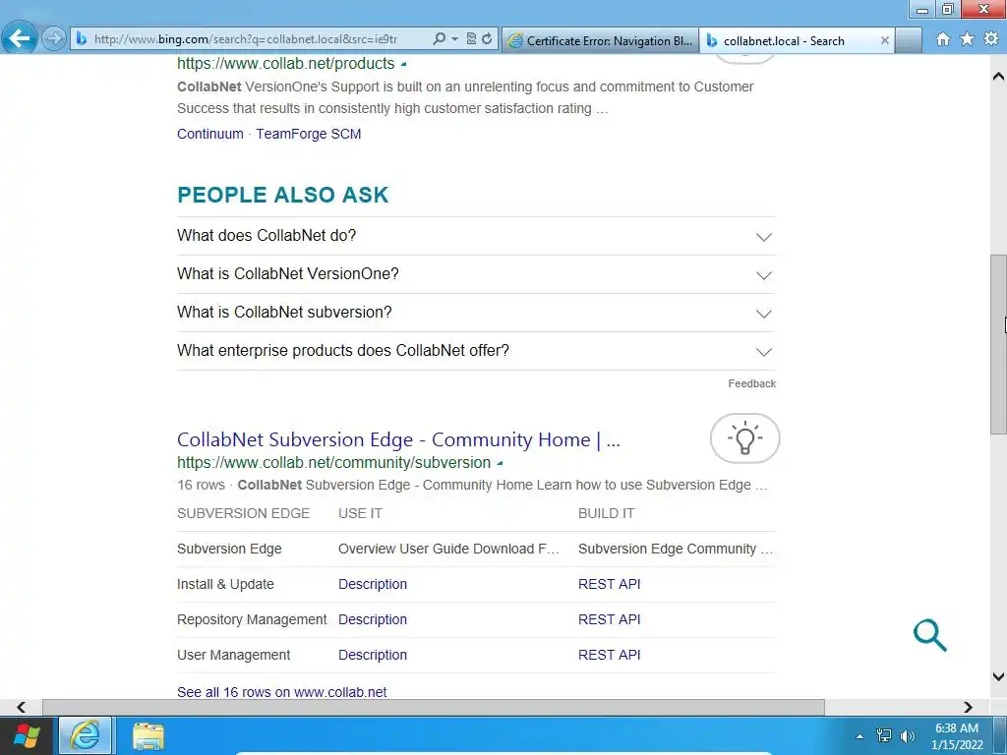This screenshot has height=755, width=1007.
Task: Select the collabnet.local - Search tab
Action: point(784,40)
